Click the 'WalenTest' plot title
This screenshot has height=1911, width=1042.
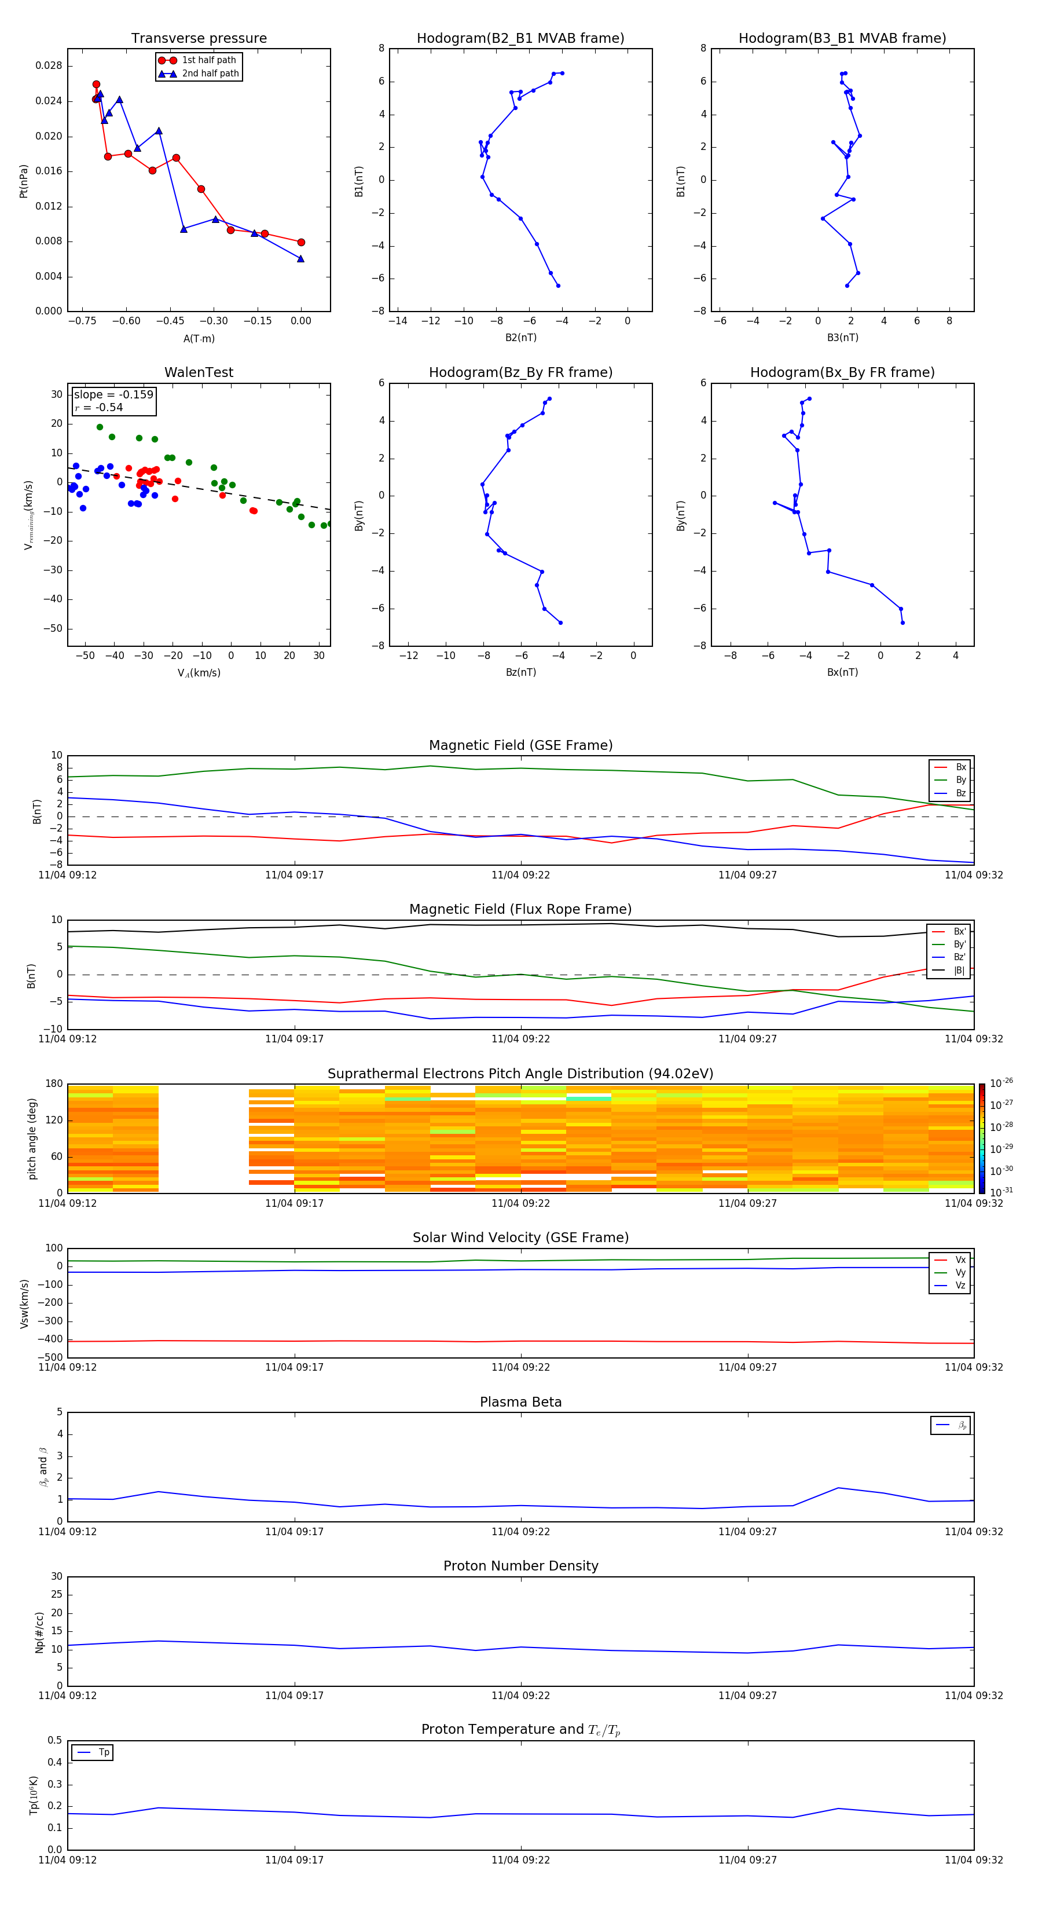pos(199,372)
